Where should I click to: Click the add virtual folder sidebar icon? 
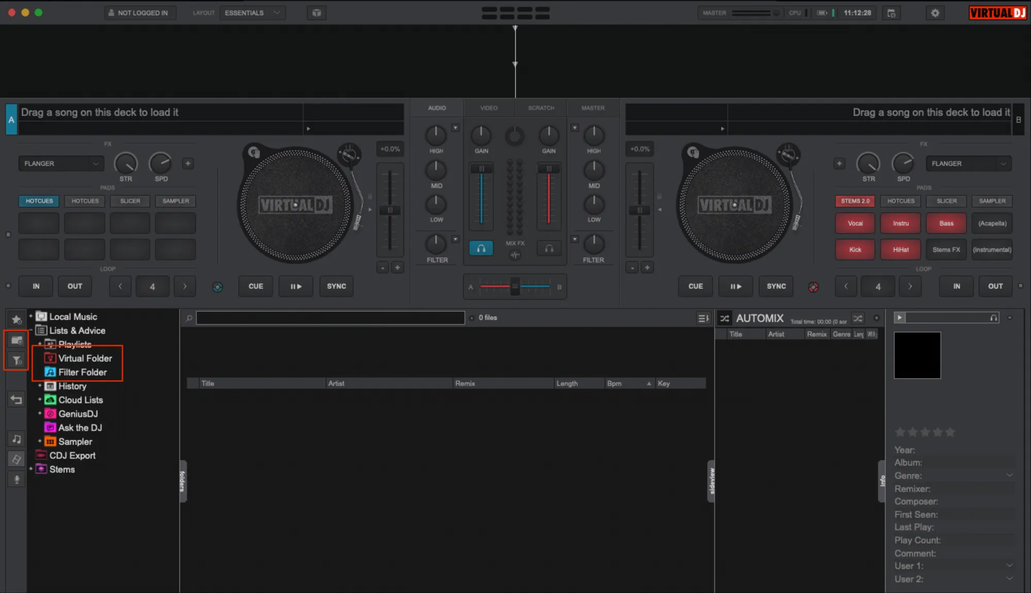(x=16, y=340)
